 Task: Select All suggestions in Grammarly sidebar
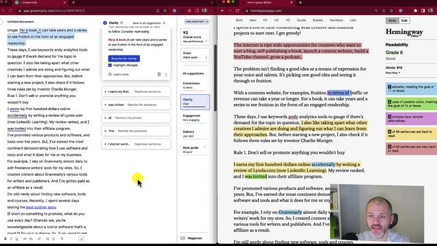tap(193, 74)
